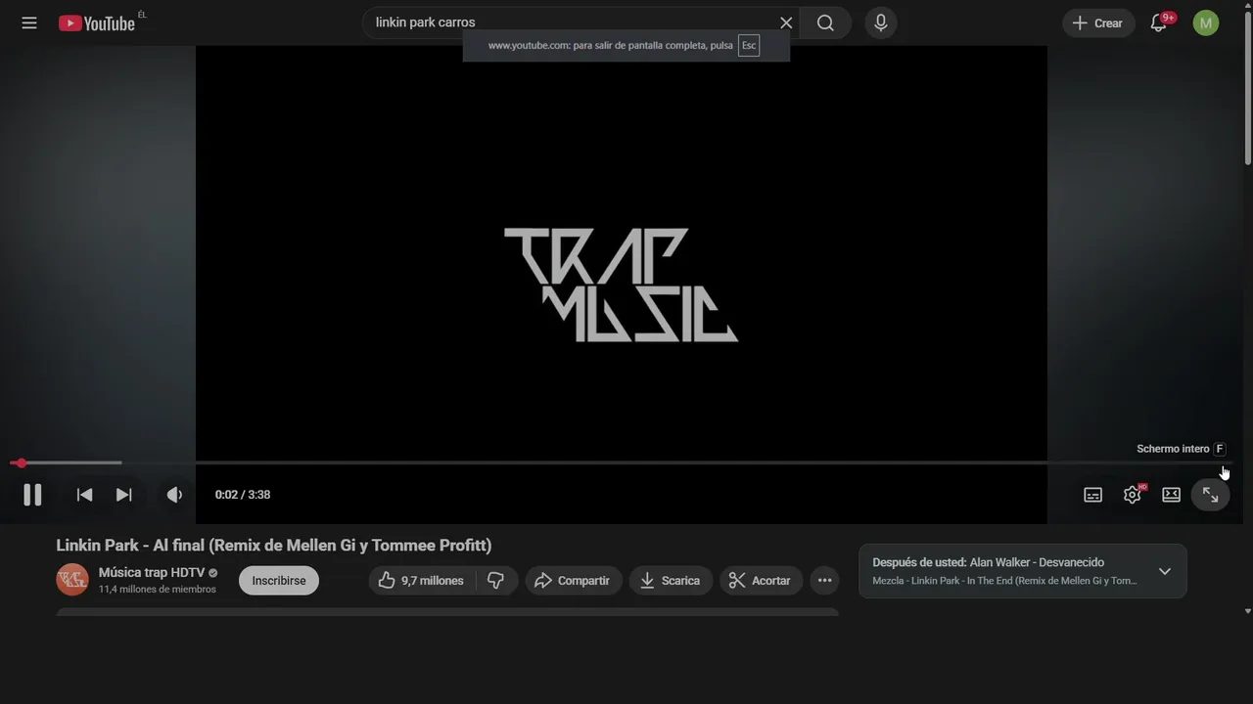This screenshot has height=704, width=1253.
Task: Mute the video volume
Action: (x=174, y=495)
